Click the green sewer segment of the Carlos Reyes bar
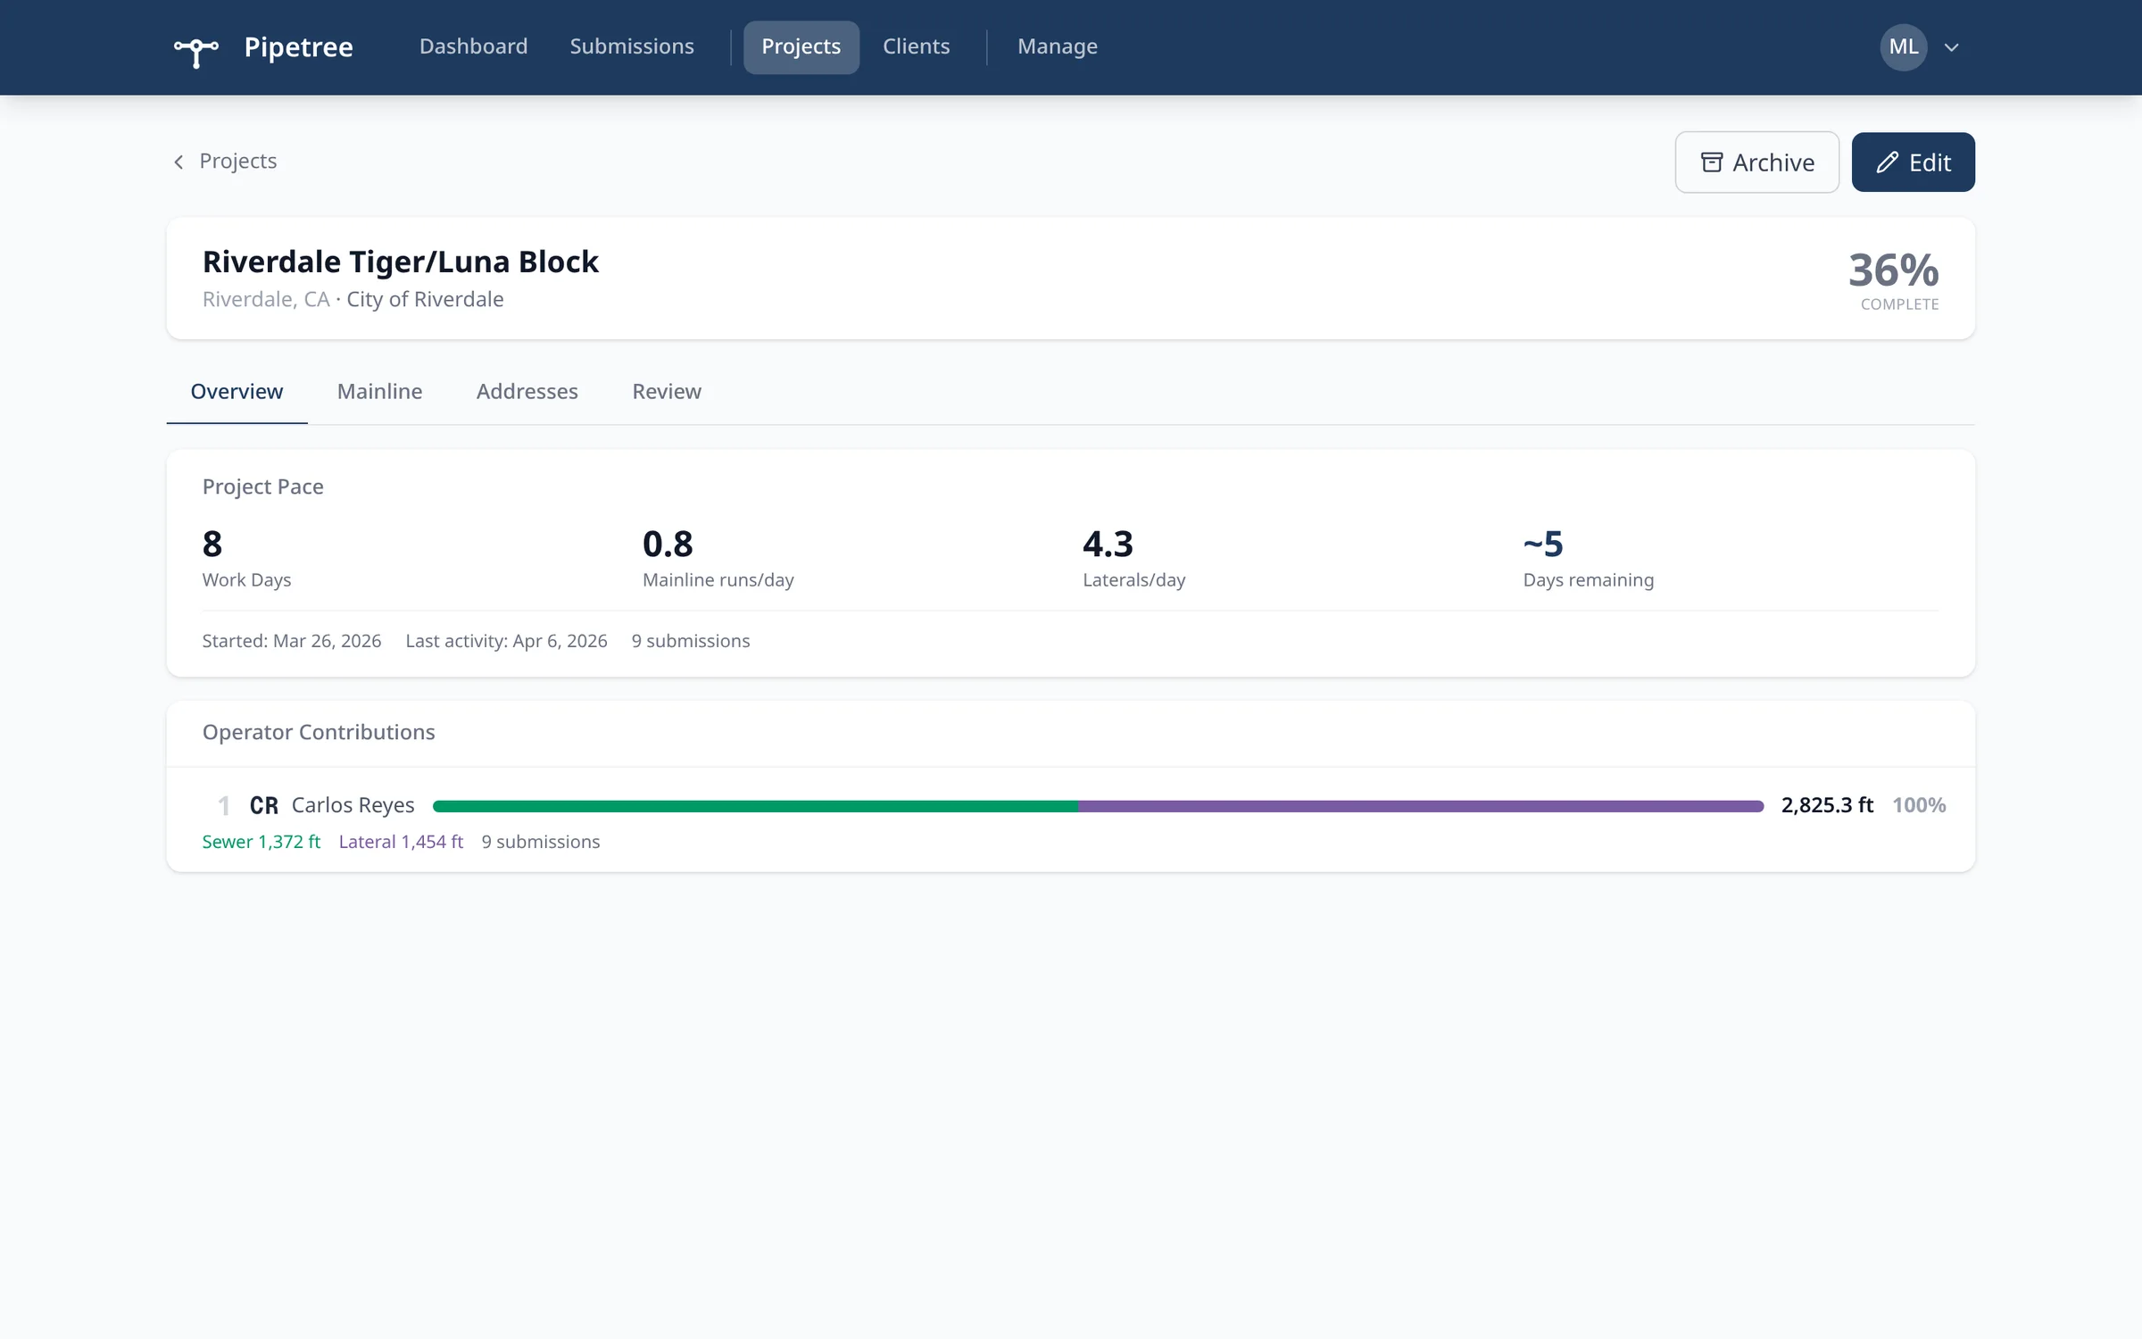Screen dimensions: 2142x1339 point(755,806)
